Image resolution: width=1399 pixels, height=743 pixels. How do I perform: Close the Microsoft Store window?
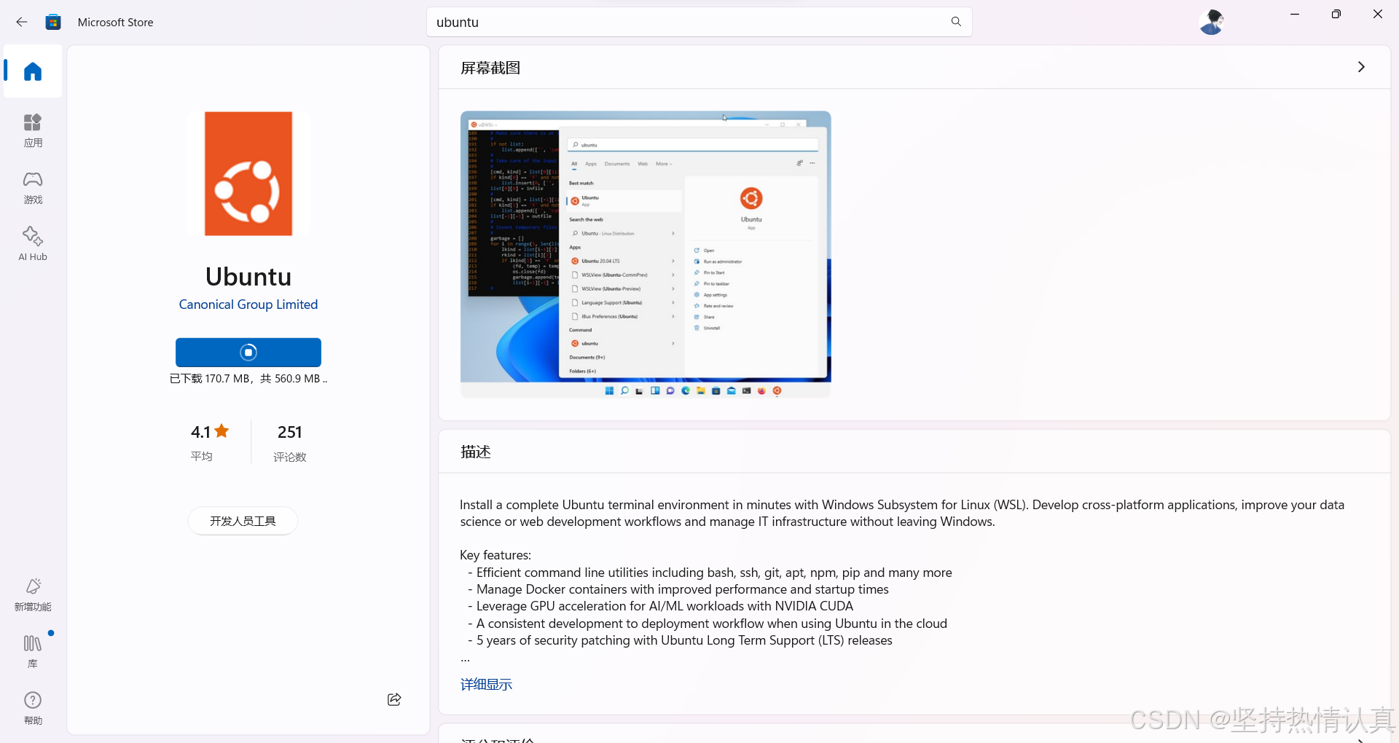(1378, 14)
